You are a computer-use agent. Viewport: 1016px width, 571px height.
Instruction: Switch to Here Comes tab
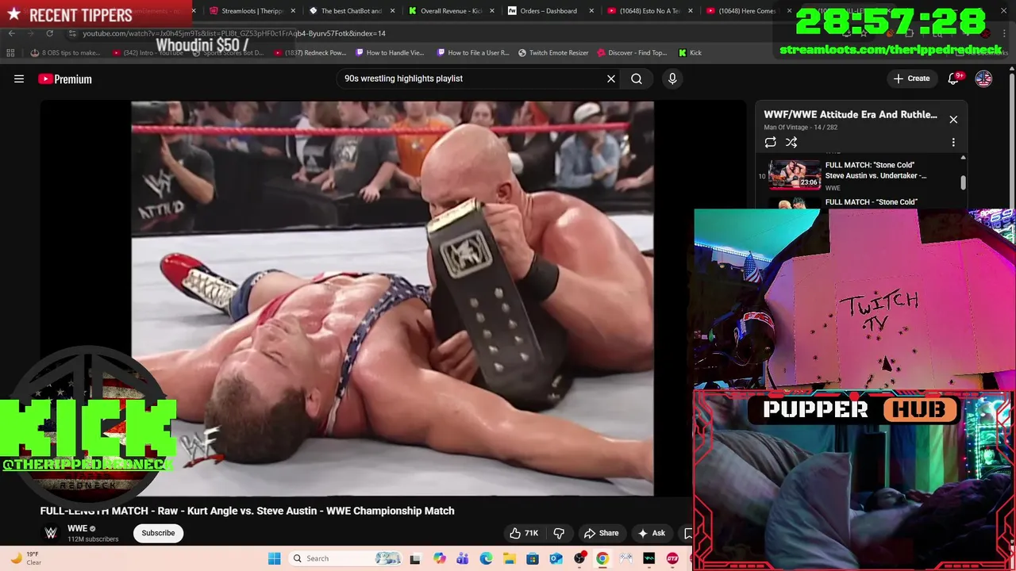(749, 11)
